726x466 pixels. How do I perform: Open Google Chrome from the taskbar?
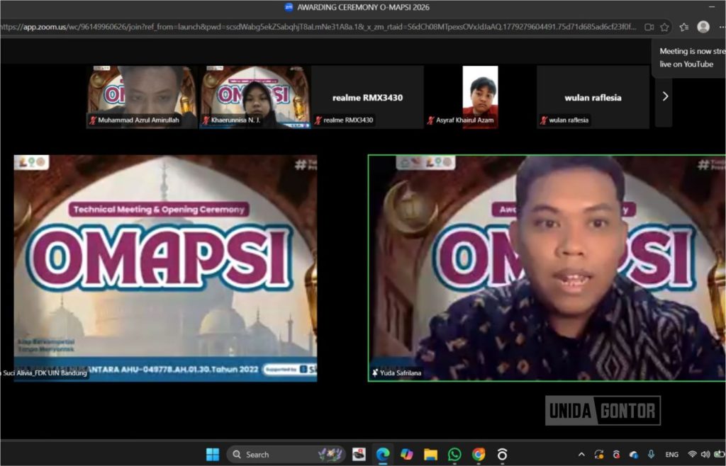click(479, 455)
